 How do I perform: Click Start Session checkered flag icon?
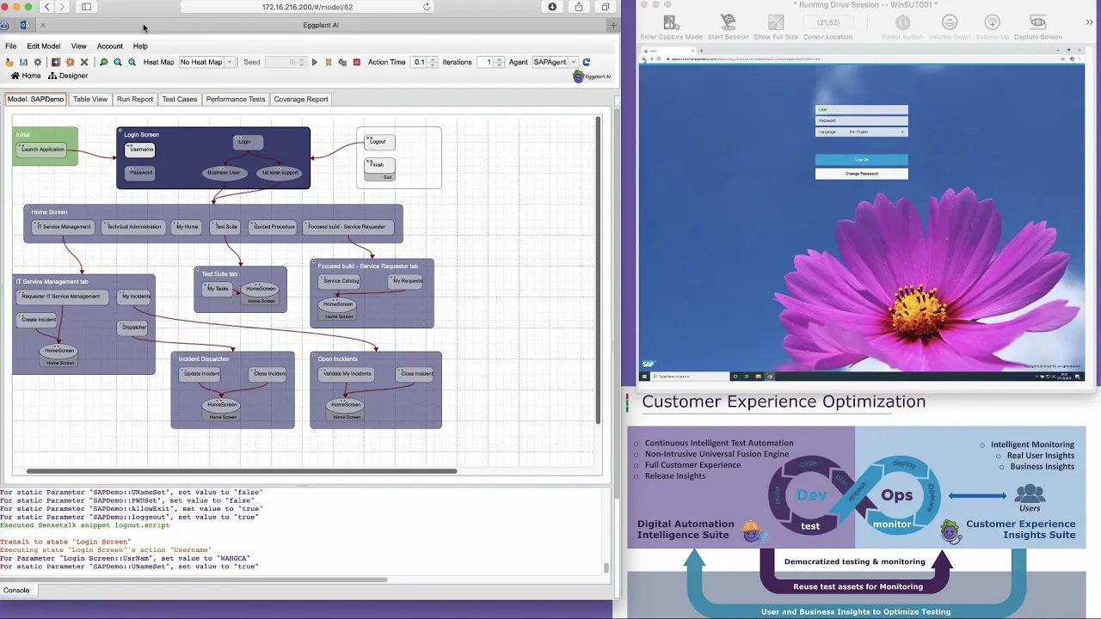tap(728, 23)
